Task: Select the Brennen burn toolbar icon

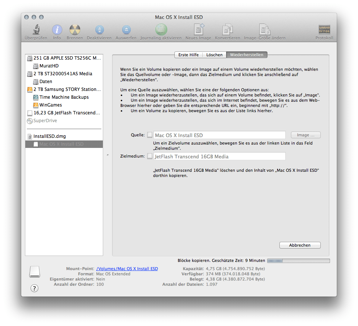Action: click(x=75, y=30)
